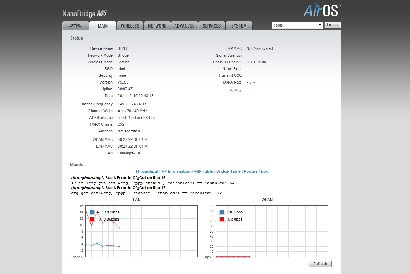
Task: Click the red WLAN TX legend swatch
Action: point(222,219)
